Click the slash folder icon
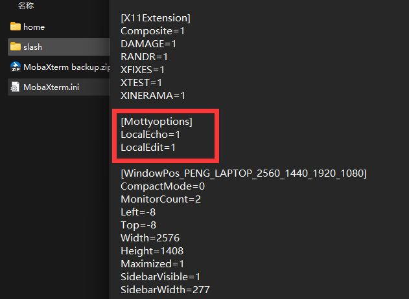This screenshot has height=299, width=409. [16, 47]
